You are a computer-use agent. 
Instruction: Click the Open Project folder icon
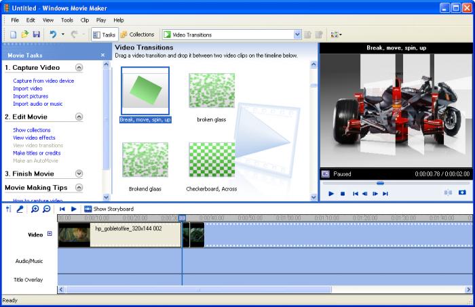click(x=25, y=35)
